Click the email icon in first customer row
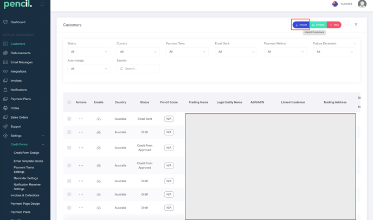 click(99, 119)
